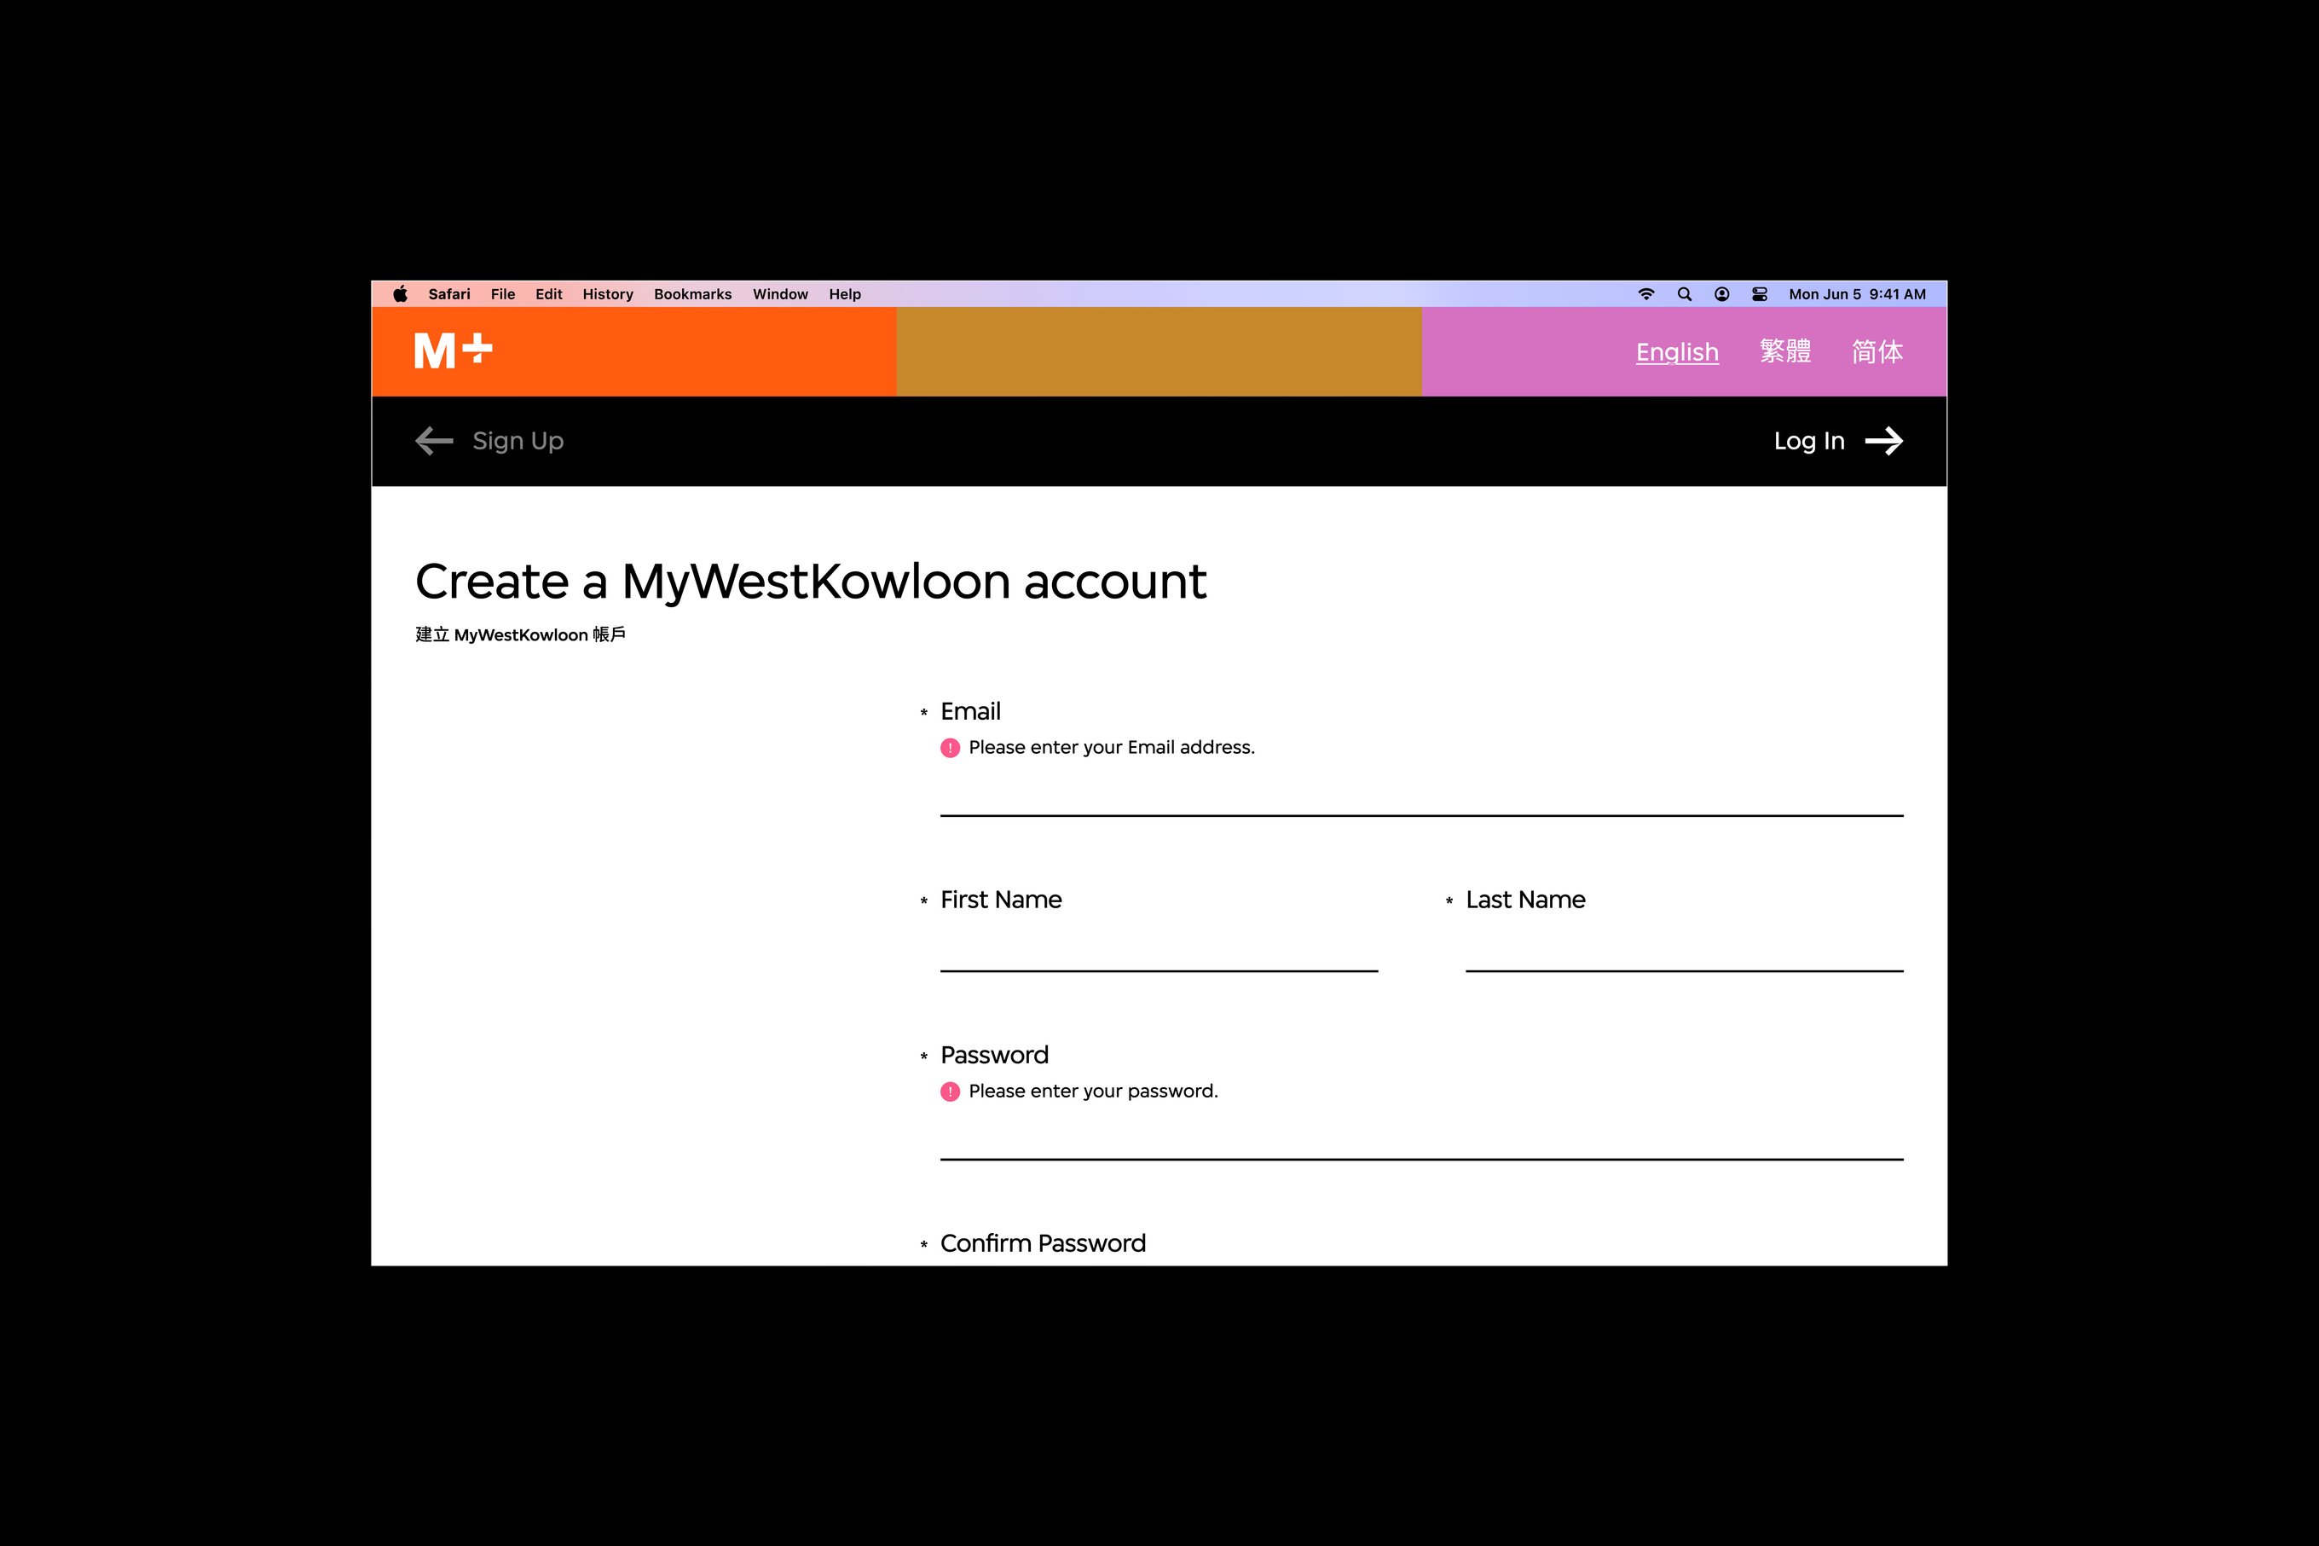The width and height of the screenshot is (2319, 1546).
Task: Open the Safari File menu
Action: pyautogui.click(x=502, y=293)
